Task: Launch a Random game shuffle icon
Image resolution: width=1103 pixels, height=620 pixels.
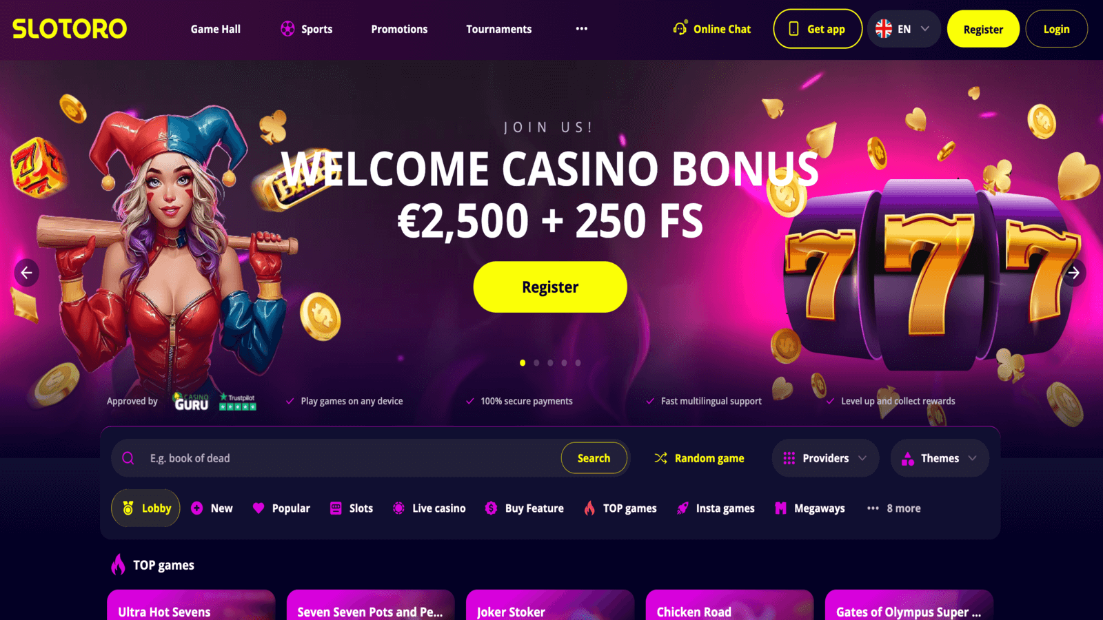Action: coord(660,458)
